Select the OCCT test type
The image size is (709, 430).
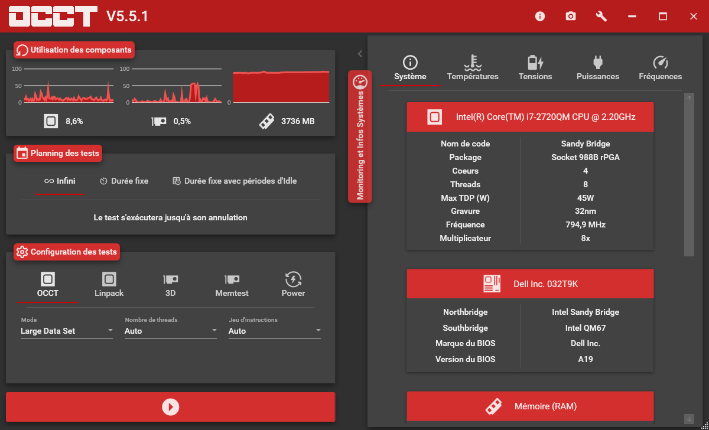pyautogui.click(x=48, y=285)
